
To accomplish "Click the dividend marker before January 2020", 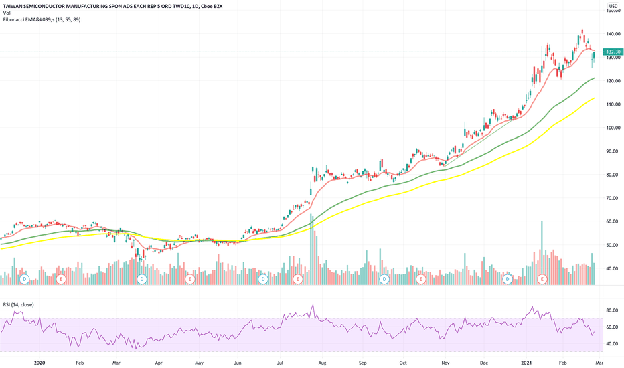I will (25, 279).
